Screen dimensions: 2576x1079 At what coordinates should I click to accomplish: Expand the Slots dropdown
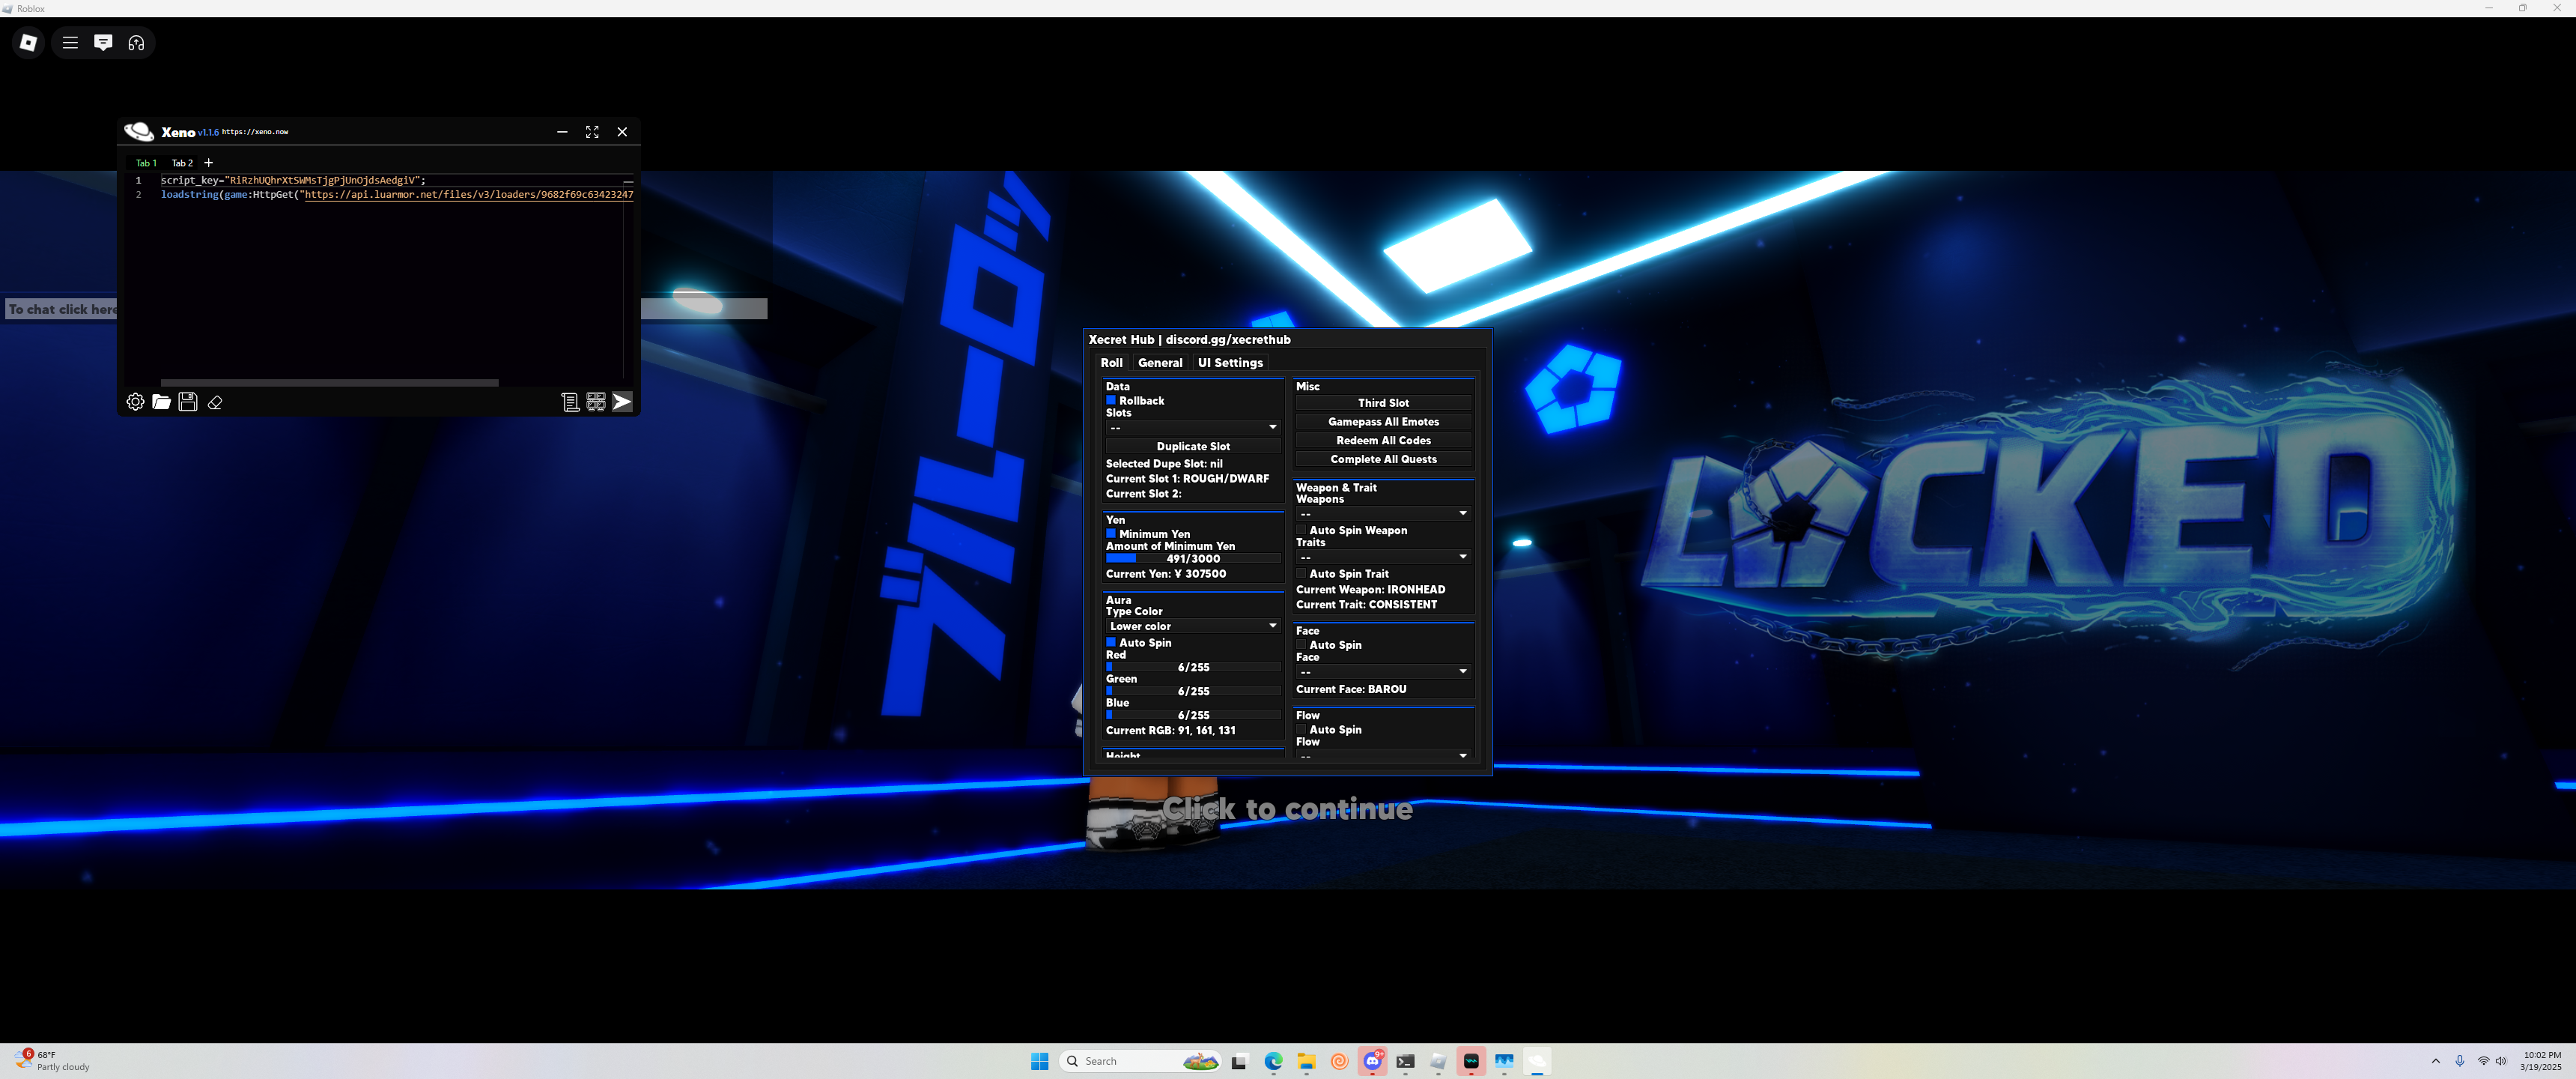point(1192,427)
